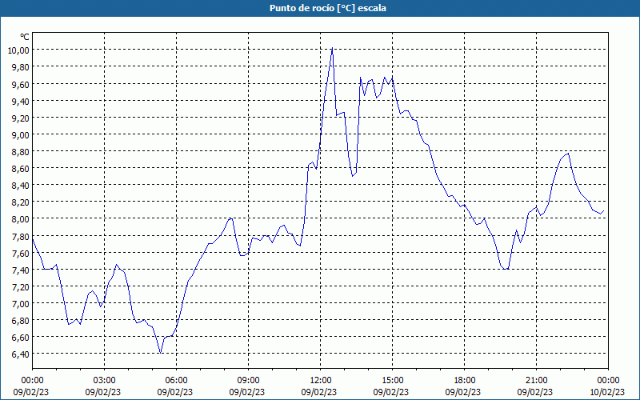The image size is (640, 400).
Task: Click the 7,40 axis value
Action: [21, 270]
